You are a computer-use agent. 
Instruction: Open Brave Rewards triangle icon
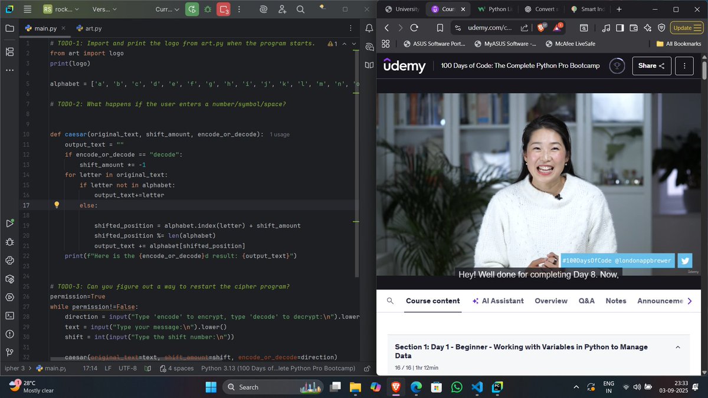(559, 28)
